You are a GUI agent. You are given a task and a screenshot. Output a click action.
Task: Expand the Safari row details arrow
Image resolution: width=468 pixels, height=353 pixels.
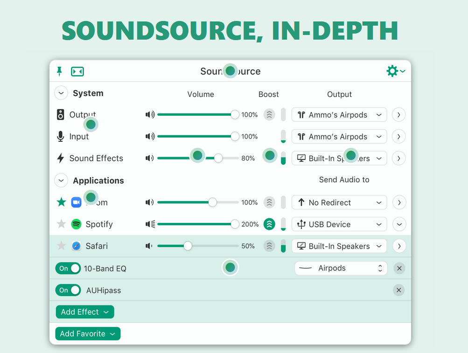[399, 246]
